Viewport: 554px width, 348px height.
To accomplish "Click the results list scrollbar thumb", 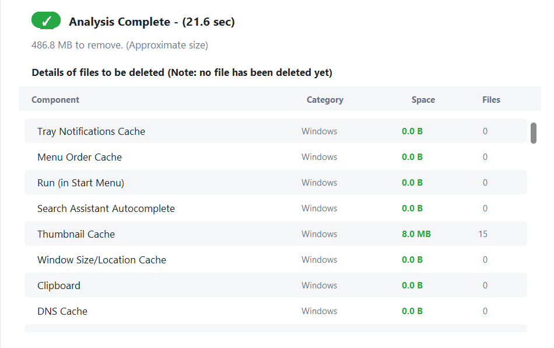I will [x=534, y=133].
